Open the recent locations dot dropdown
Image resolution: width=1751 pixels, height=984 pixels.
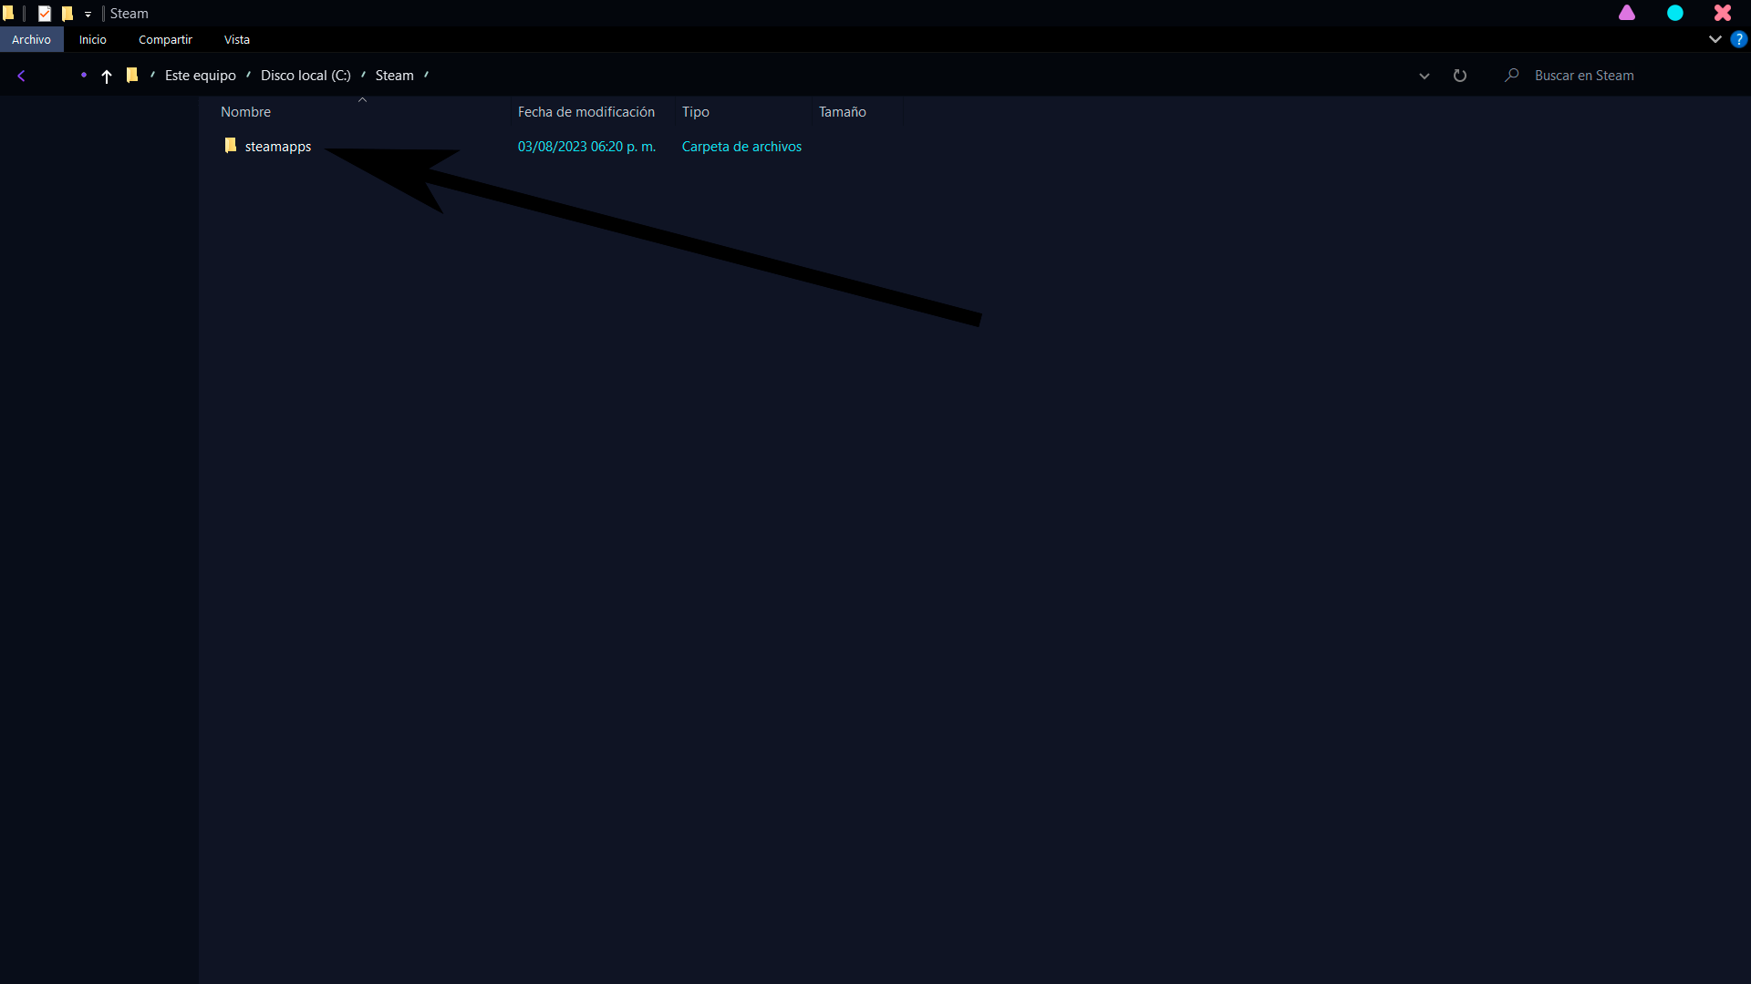coord(83,75)
